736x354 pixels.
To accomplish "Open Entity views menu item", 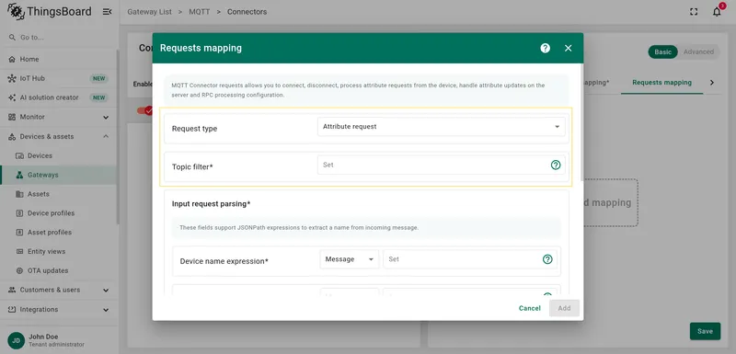I will [x=59, y=251].
